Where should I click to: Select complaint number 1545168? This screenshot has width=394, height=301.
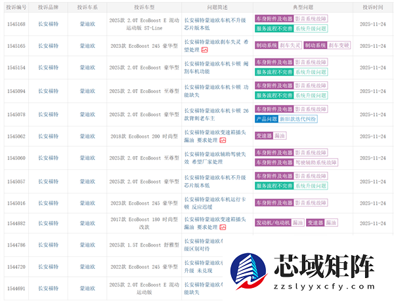[16, 24]
